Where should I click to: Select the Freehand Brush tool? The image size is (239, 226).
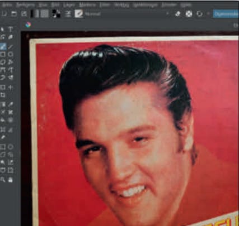3,46
